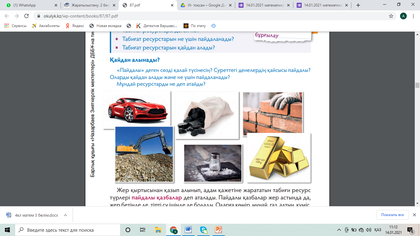This screenshot has height=236, width=420.
Task: Click the red sports car picture
Action: click(x=137, y=110)
